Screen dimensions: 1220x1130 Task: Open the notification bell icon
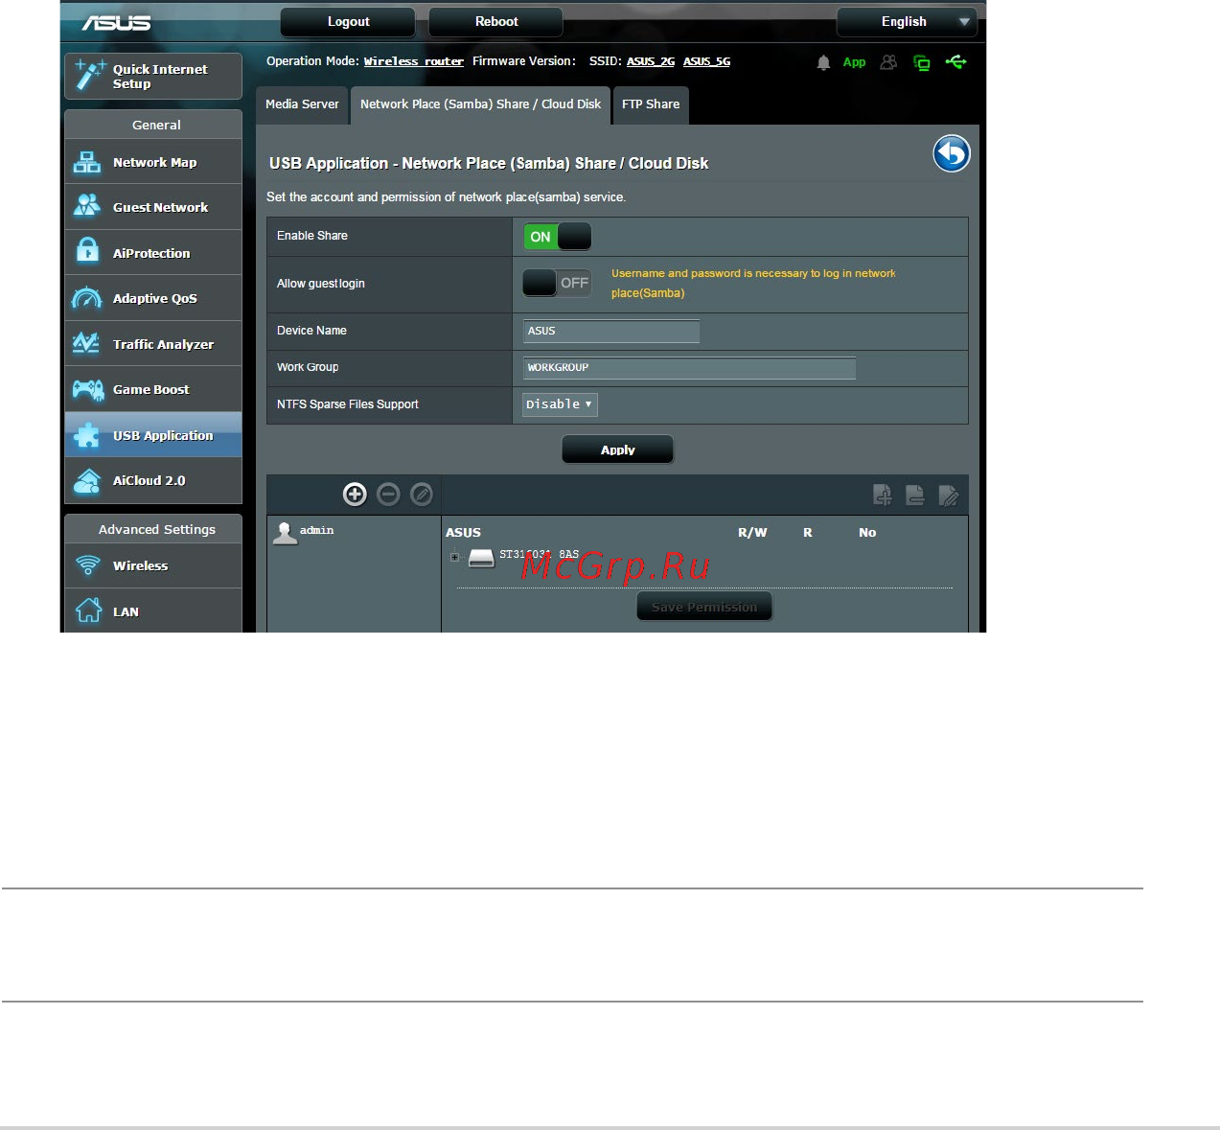coord(823,62)
